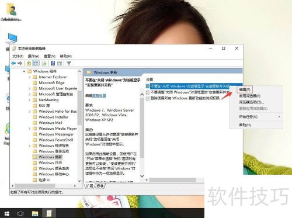This screenshot has height=218, width=292.
Task: Choose 编辑(E) in the context menu
Action: [x=245, y=89]
